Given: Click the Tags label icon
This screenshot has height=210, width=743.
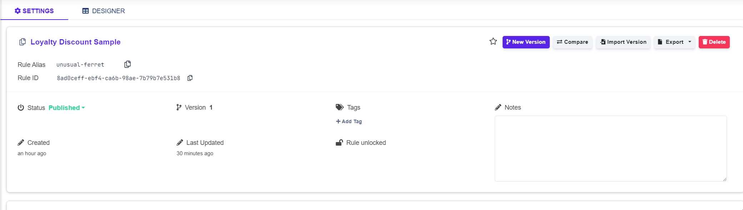Looking at the screenshot, I should pos(339,107).
